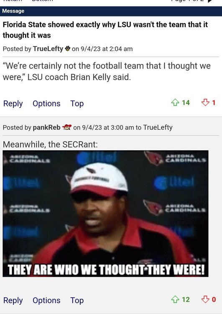The image size is (222, 314).
Task: Click the paw badge next to TrueLefty
Action: (68, 49)
